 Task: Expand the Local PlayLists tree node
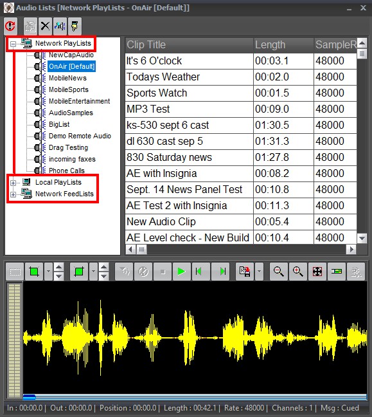click(13, 183)
